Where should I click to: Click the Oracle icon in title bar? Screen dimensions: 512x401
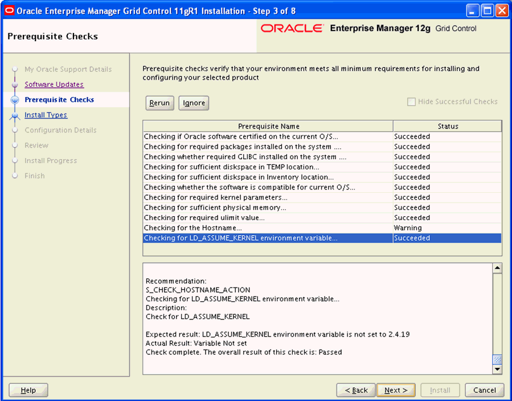tap(9, 10)
